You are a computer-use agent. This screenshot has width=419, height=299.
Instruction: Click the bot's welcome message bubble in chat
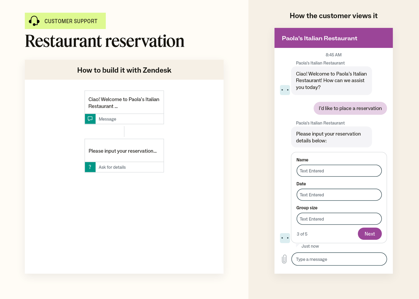[331, 81]
